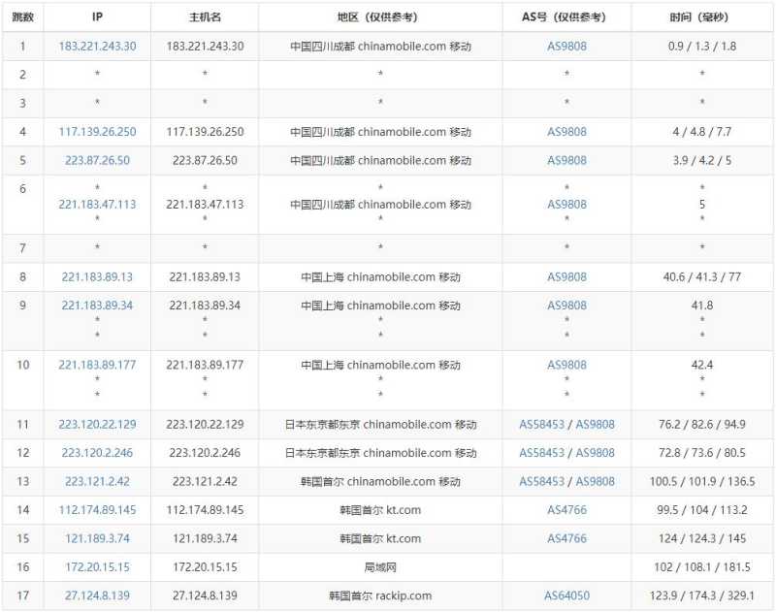
Task: Select the time value 102 / 108.1 / 181.5
Action: tap(701, 567)
